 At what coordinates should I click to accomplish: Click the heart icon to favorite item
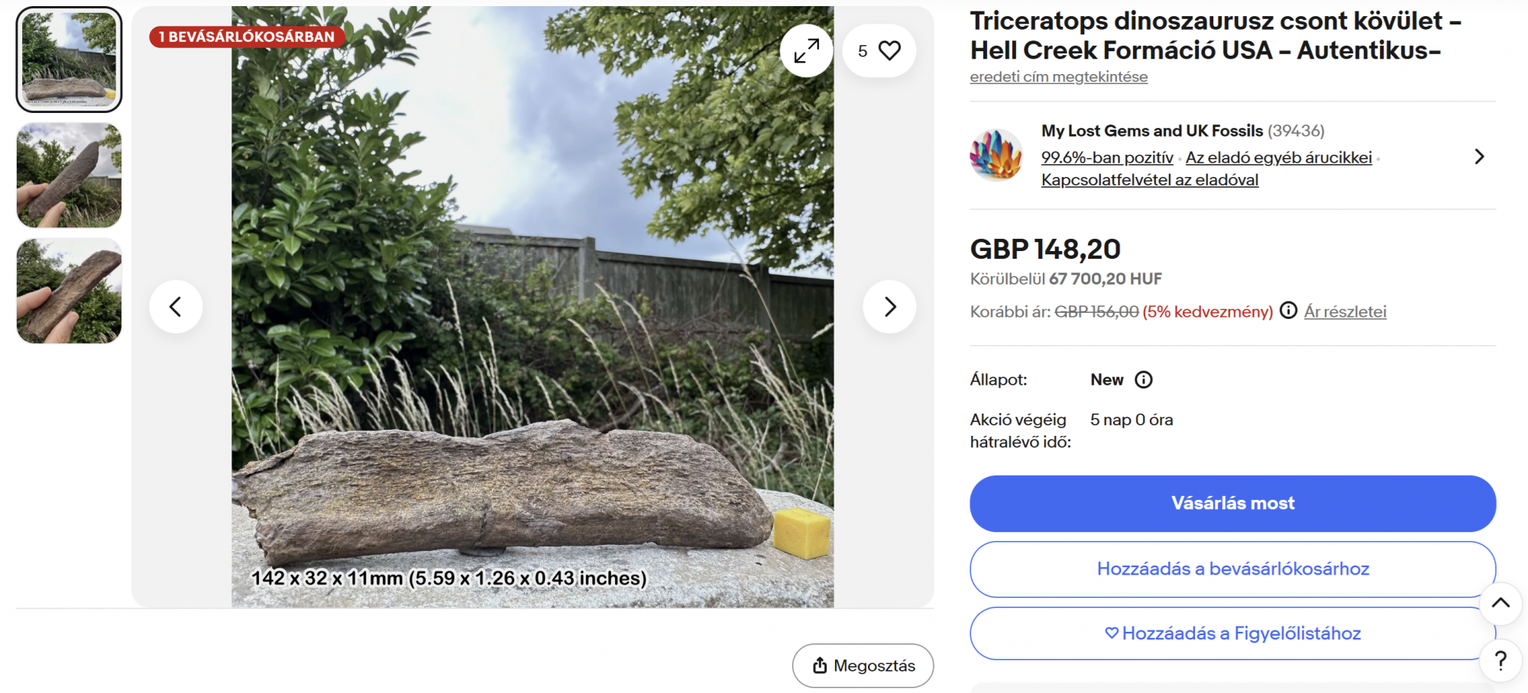[x=889, y=51]
